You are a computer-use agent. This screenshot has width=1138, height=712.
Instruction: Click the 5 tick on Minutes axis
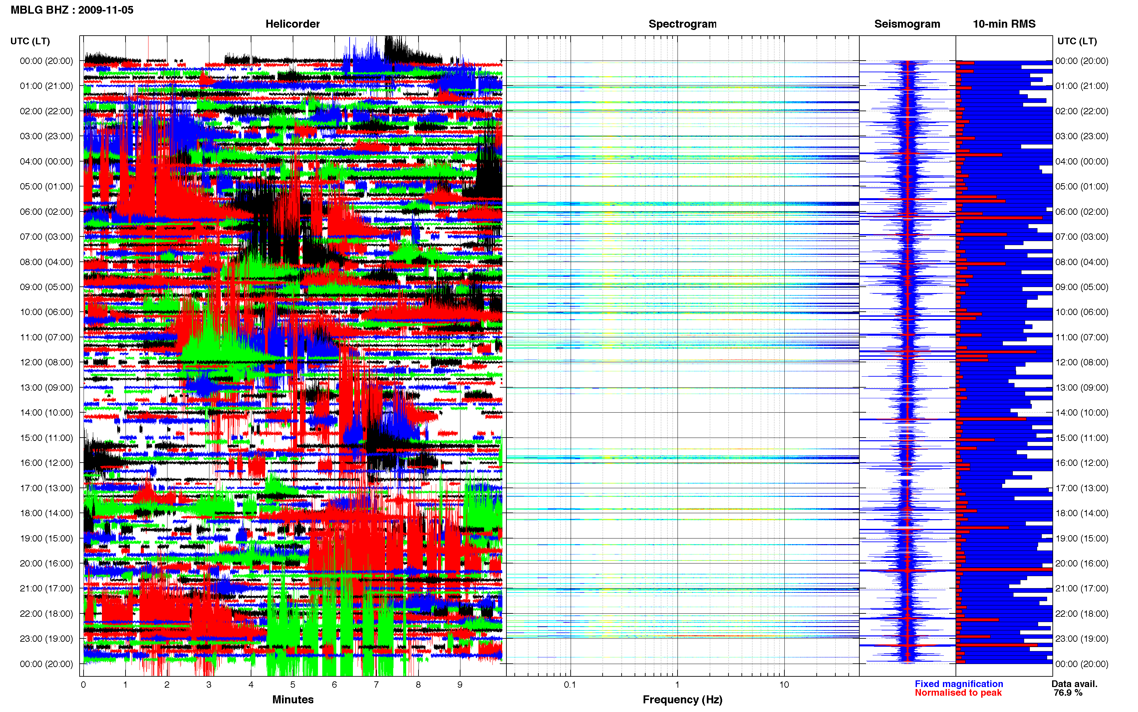pos(293,685)
